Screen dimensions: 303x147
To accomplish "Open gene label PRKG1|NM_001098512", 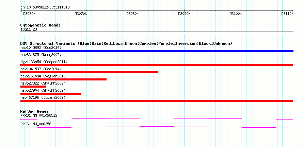I will (x=39, y=115).
